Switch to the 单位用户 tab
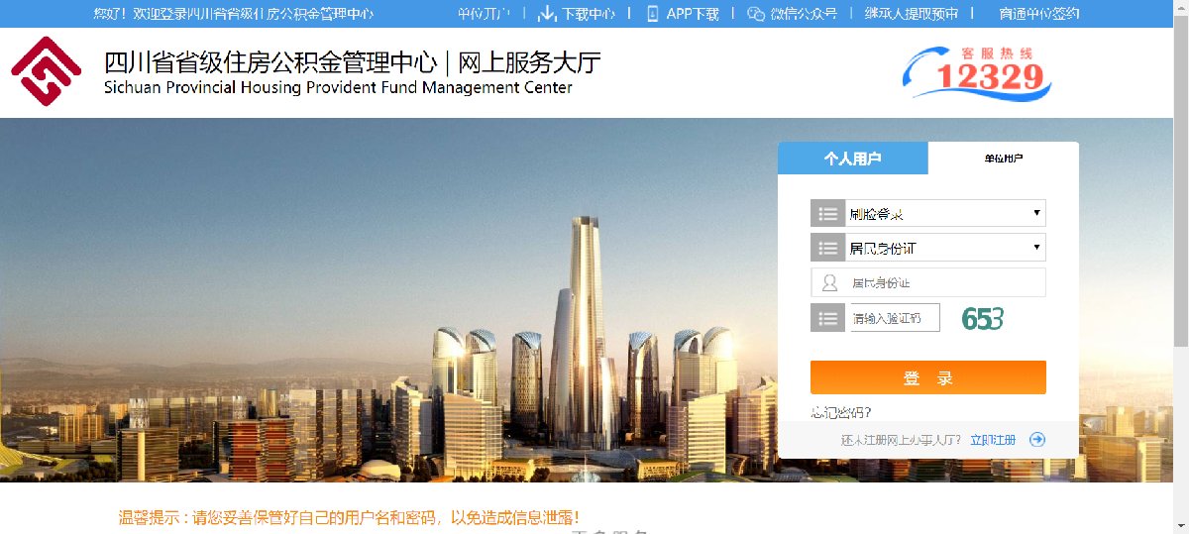Screen dimensions: 1189x534 (1004, 159)
